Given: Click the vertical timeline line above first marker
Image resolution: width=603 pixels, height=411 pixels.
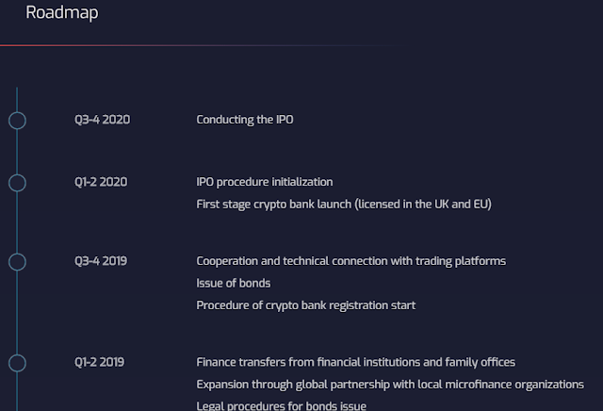Looking at the screenshot, I should coord(17,99).
